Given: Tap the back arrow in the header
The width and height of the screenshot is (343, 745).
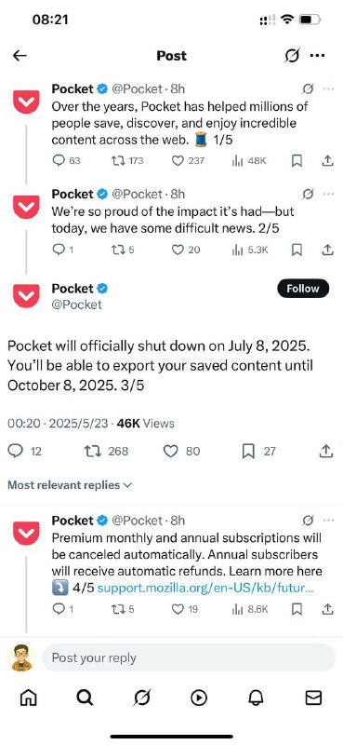Looking at the screenshot, I should (x=20, y=56).
